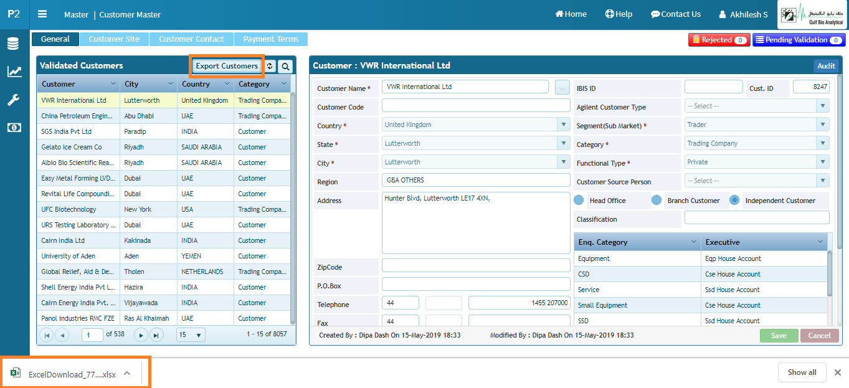The width and height of the screenshot is (849, 388).
Task: Select Independent Customer radio button
Action: coord(734,201)
